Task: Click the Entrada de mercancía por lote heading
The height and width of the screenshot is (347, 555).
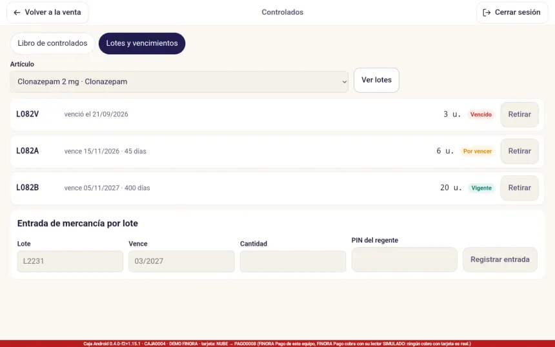Action: tap(77, 224)
